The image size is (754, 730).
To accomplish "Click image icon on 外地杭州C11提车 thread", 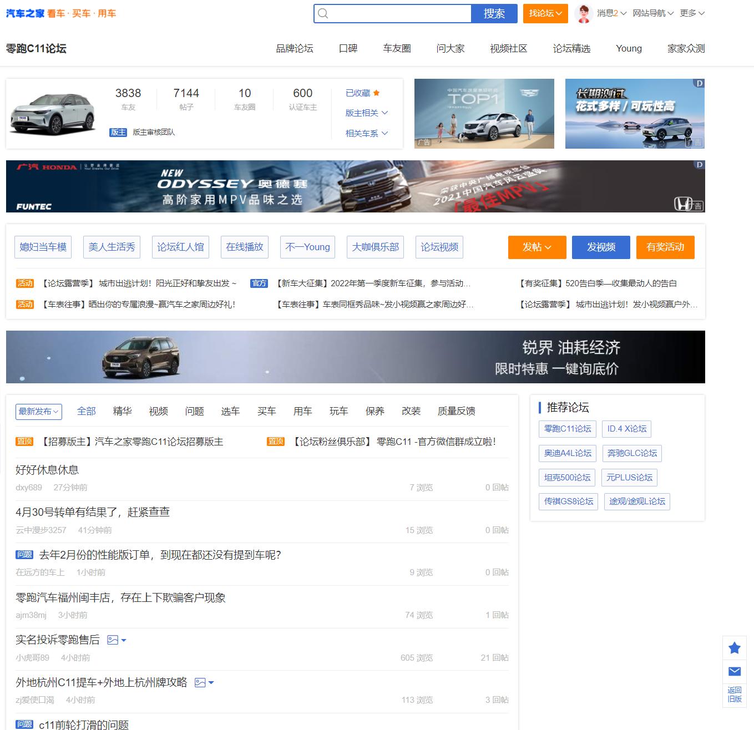I will click(x=200, y=682).
